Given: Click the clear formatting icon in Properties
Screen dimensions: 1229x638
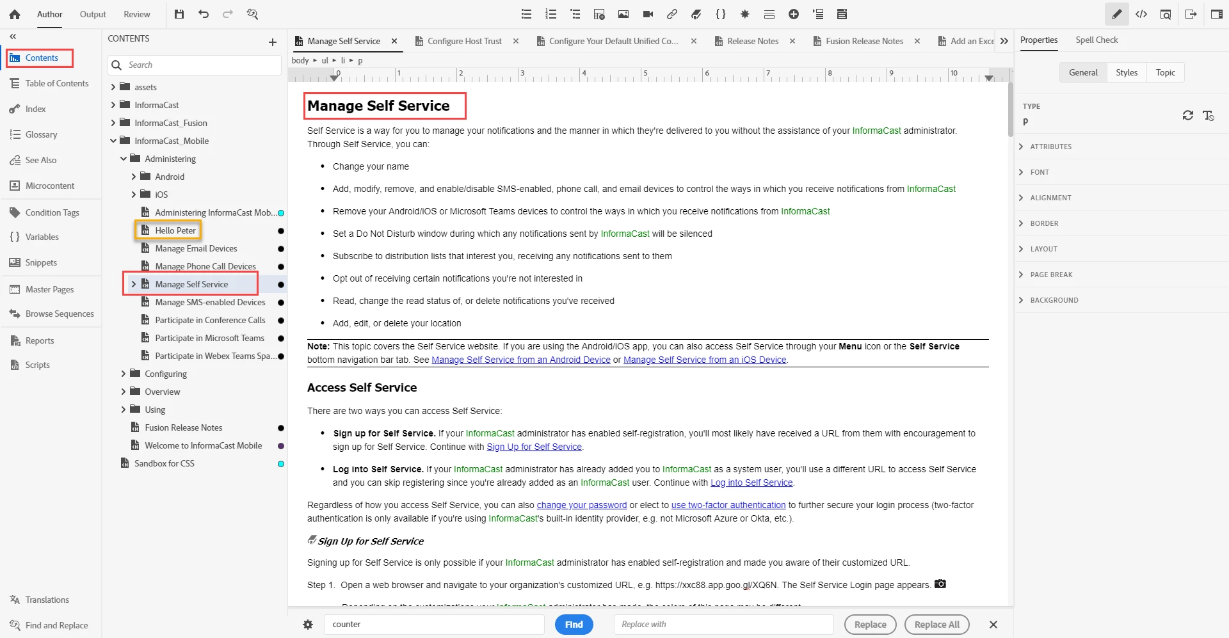Looking at the screenshot, I should click(x=1209, y=115).
